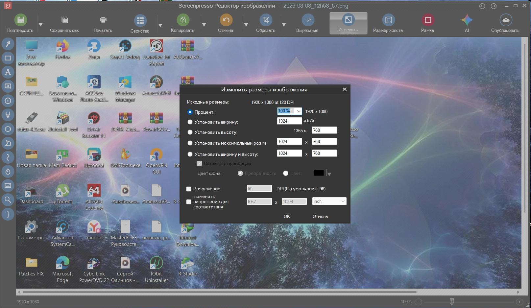Open Canvas size (Размер холста) tool
Viewport: 531px width, 308px height.
388,20
